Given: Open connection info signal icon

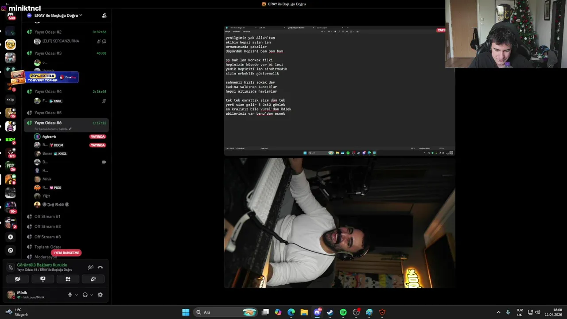Looking at the screenshot, I should pos(11,267).
